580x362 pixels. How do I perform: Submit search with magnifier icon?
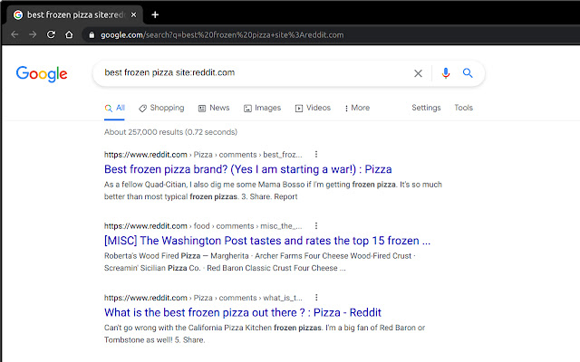(x=468, y=73)
